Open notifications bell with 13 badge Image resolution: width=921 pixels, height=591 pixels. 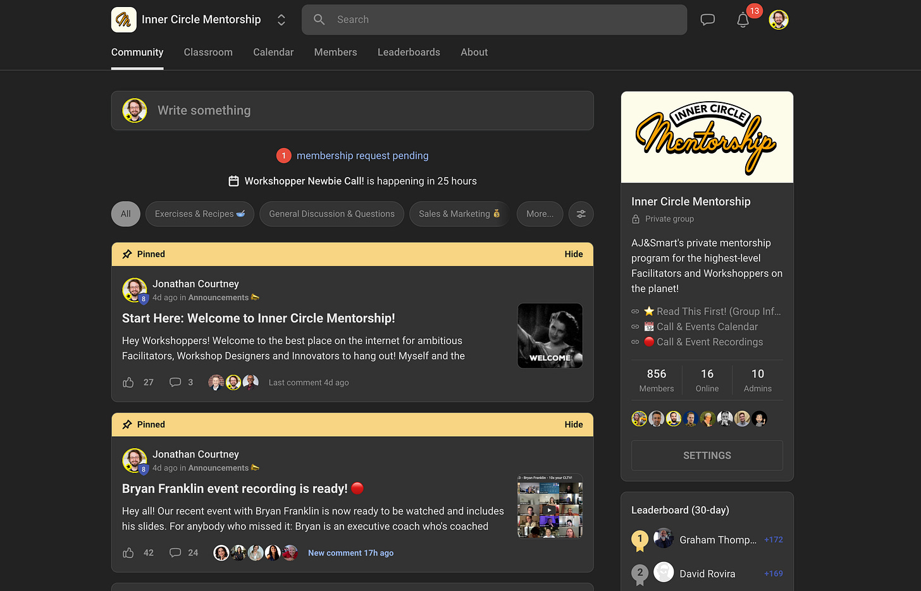pyautogui.click(x=743, y=20)
